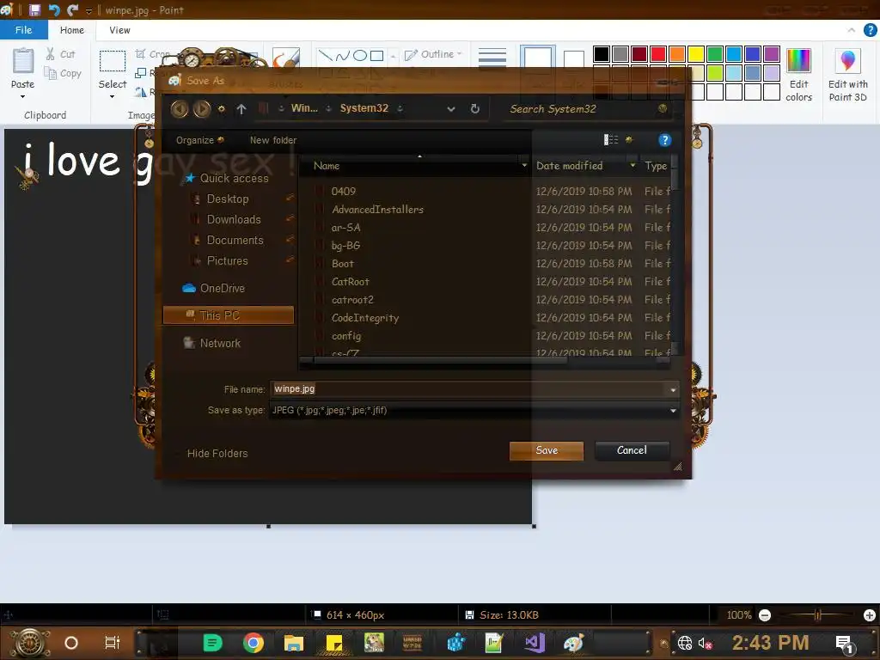Image resolution: width=880 pixels, height=660 pixels.
Task: Select the config folder
Action: click(x=345, y=336)
